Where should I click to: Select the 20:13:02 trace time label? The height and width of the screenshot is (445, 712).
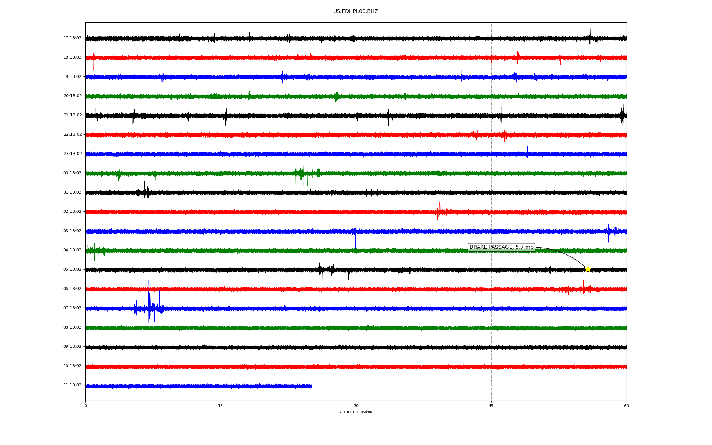[72, 96]
